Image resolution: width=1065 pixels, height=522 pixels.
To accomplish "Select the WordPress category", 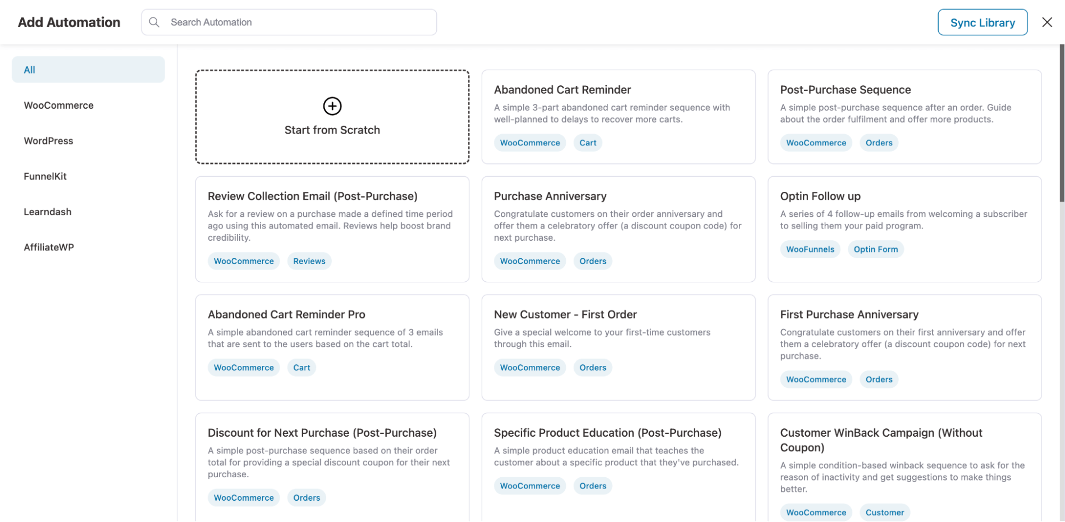I will tap(48, 141).
